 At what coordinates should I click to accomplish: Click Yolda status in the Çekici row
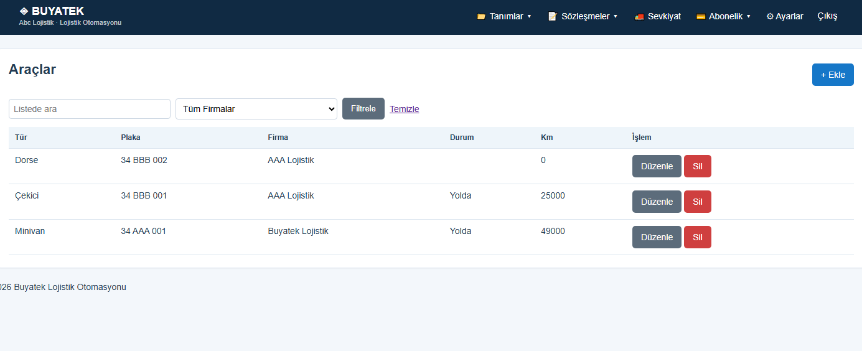pyautogui.click(x=461, y=195)
